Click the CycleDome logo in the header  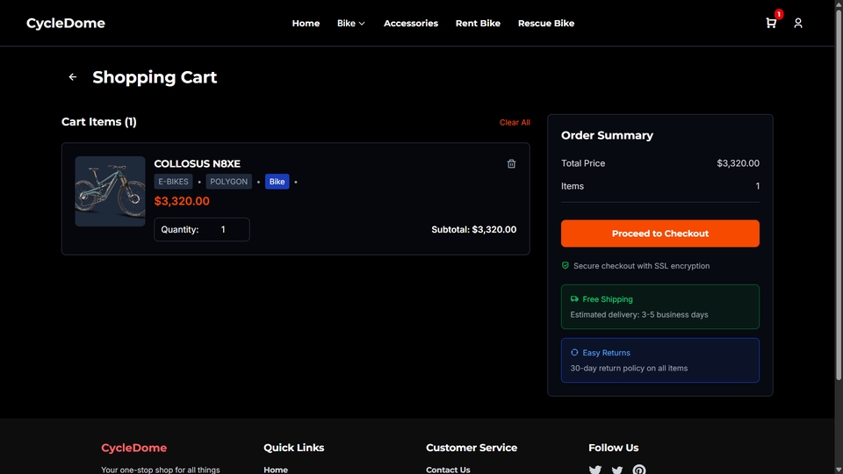(66, 24)
